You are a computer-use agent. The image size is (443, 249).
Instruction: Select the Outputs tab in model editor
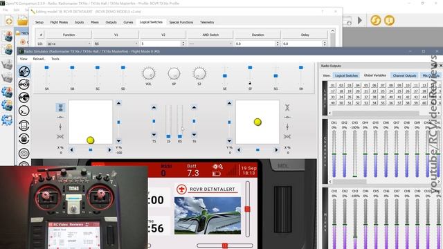(x=111, y=22)
